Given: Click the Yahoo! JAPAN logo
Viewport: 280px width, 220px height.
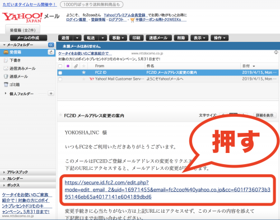Looking at the screenshot, I should pyautogui.click(x=22, y=17).
